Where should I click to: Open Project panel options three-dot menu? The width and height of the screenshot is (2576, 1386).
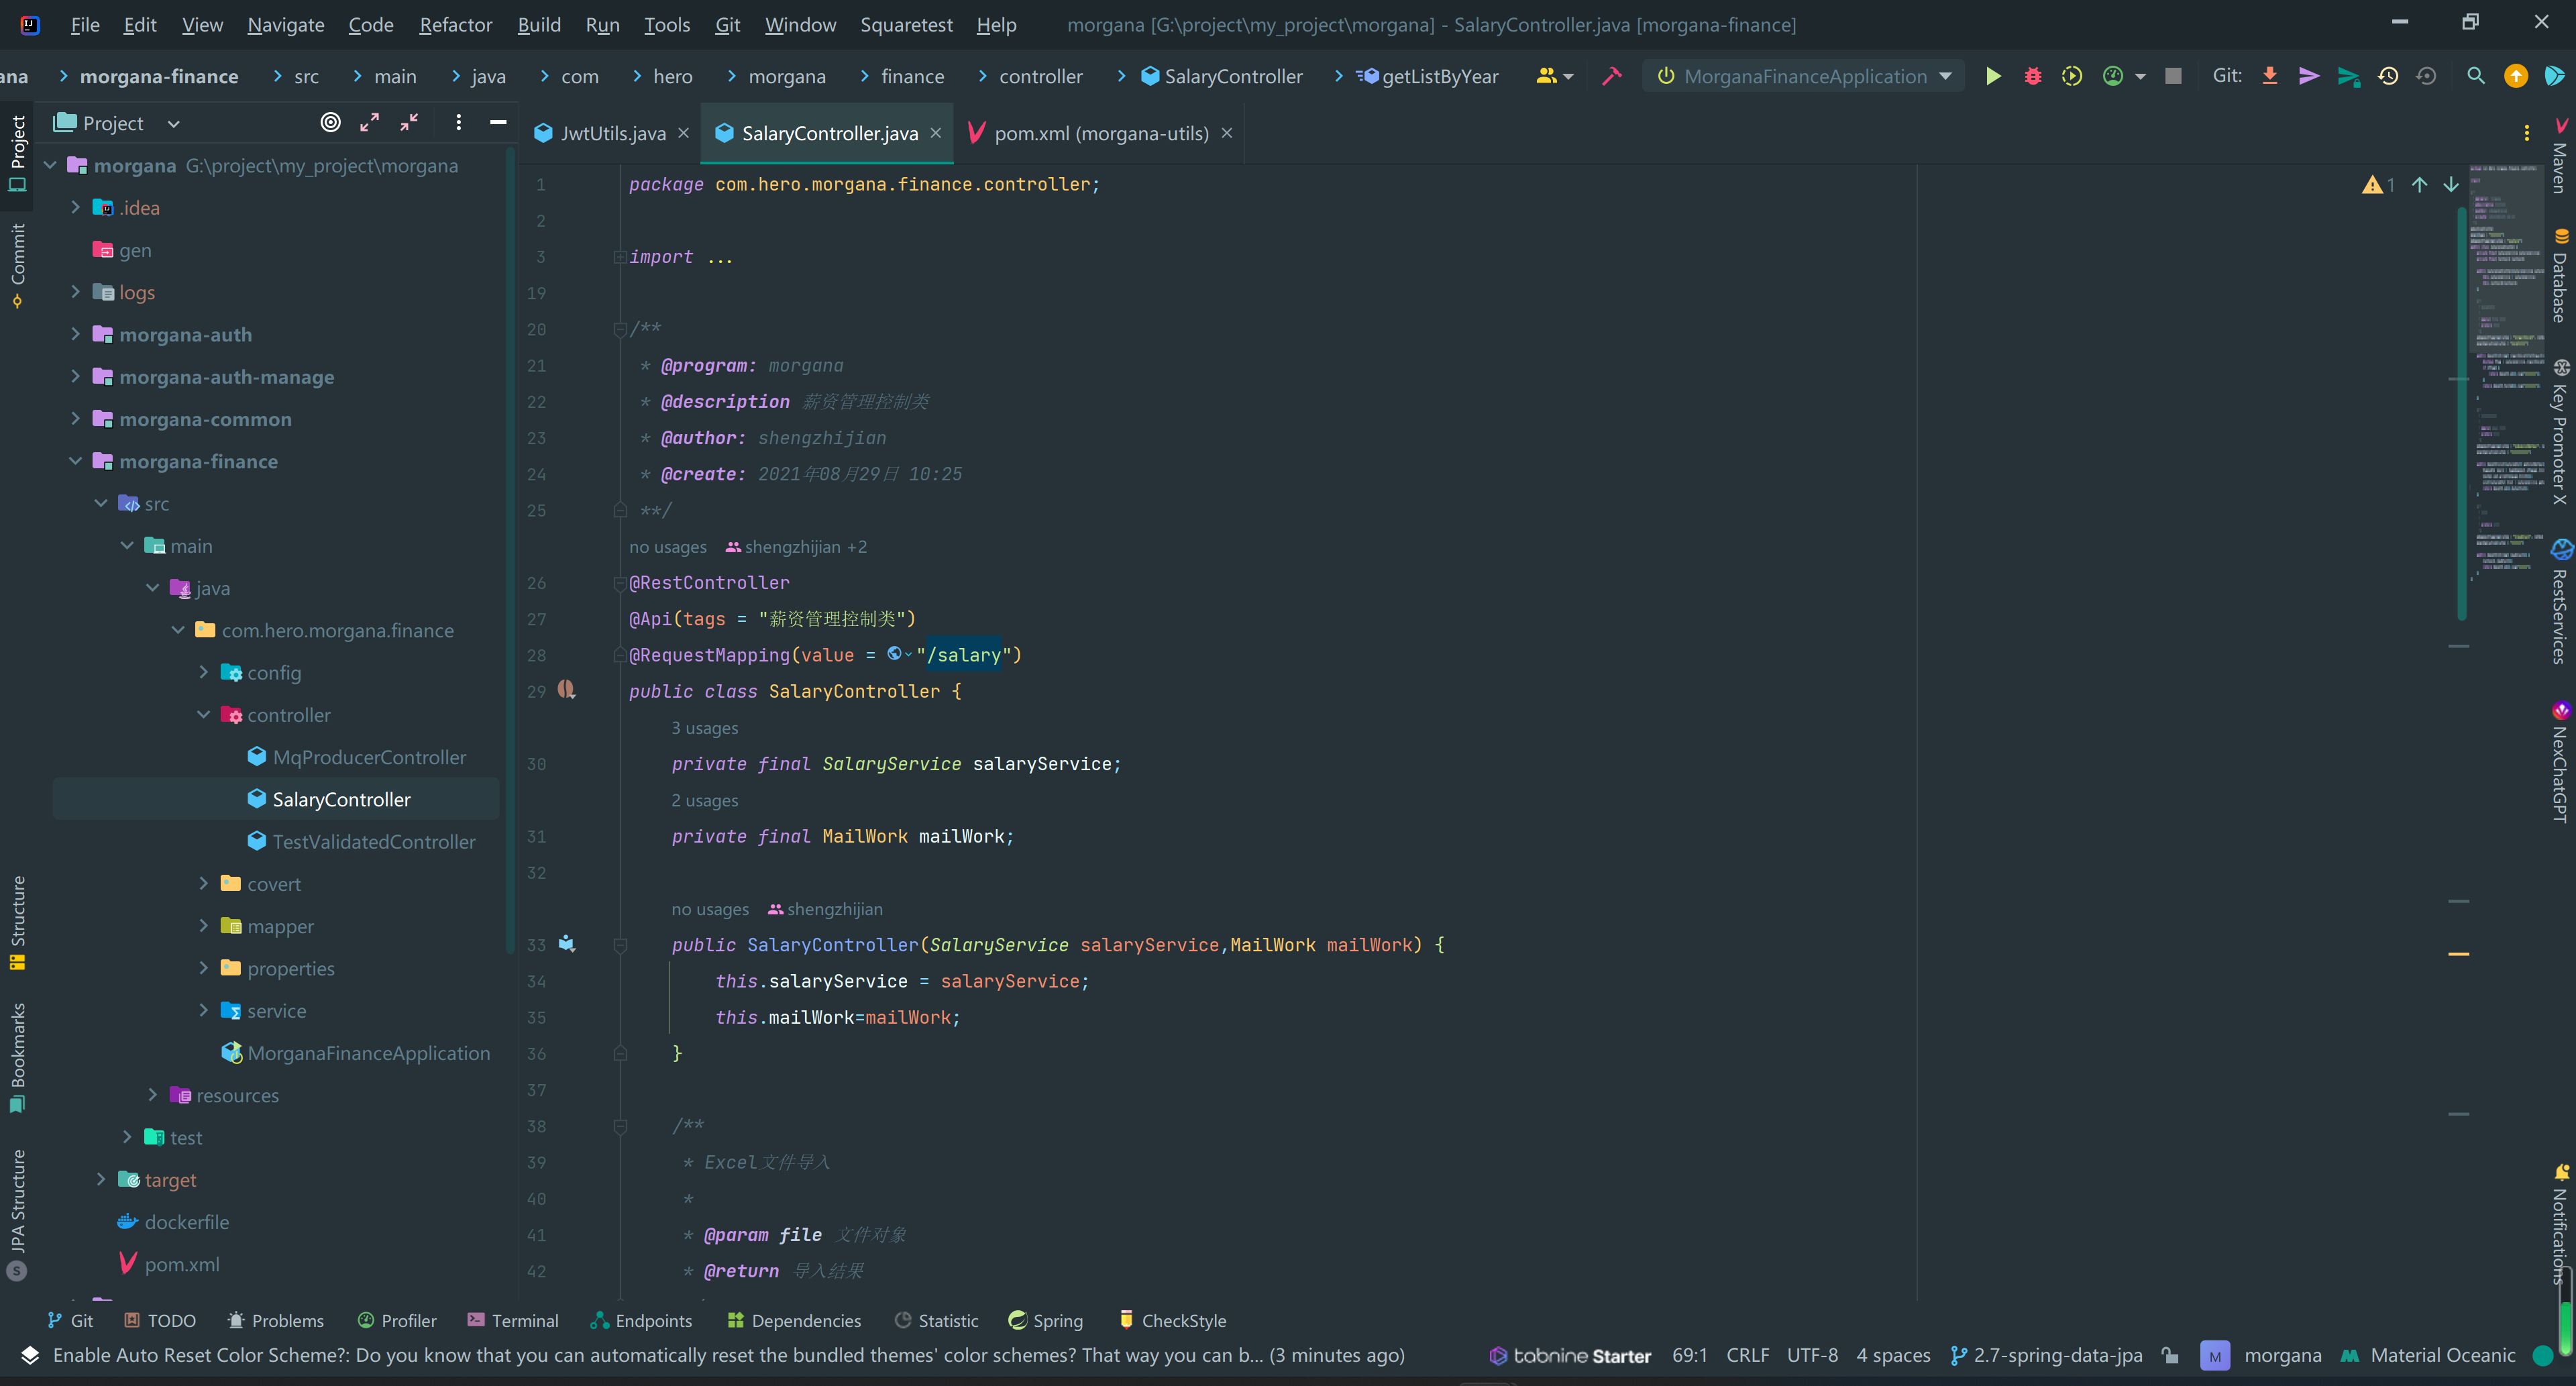coord(458,122)
